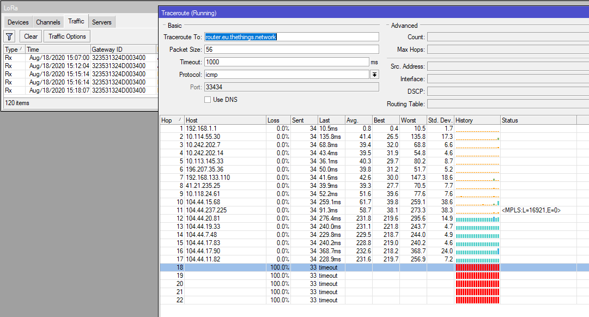Select the Traffic tab
Viewport: 589px width, 317px height.
(76, 21)
